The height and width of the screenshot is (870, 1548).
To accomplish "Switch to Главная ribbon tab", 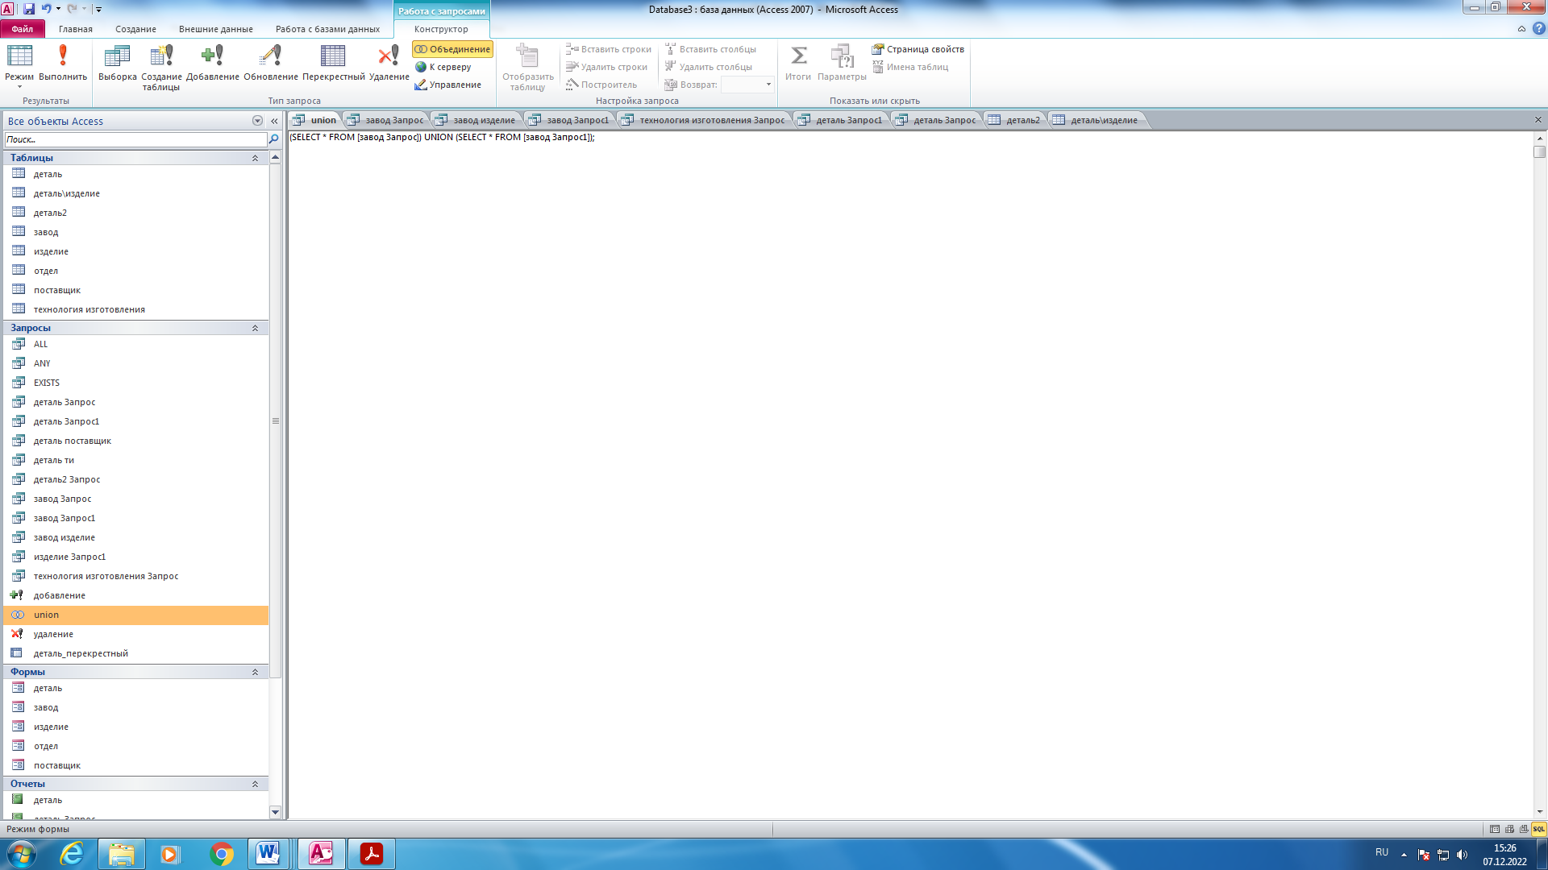I will [x=76, y=29].
